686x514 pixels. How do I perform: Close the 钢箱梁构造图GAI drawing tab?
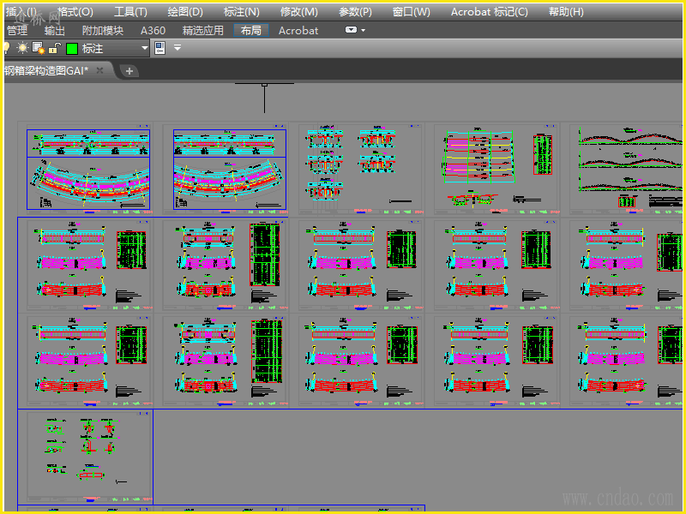99,71
